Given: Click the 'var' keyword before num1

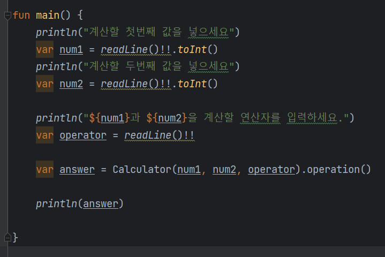Looking at the screenshot, I should [44, 50].
